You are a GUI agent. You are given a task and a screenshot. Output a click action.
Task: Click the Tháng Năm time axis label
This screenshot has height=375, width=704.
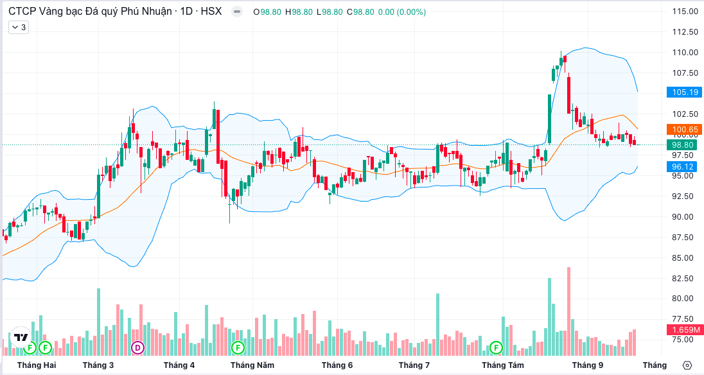pos(252,365)
